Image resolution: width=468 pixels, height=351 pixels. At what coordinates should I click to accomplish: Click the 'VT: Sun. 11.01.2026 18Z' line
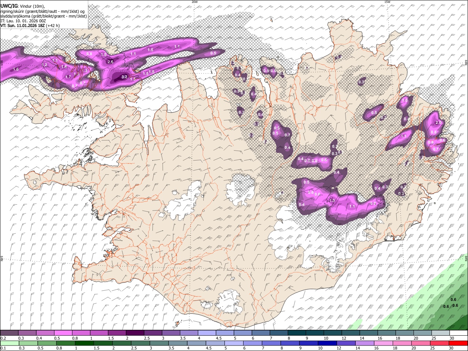[22, 26]
